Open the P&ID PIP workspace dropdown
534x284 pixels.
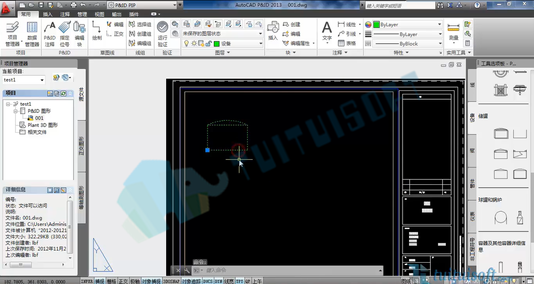click(x=142, y=5)
